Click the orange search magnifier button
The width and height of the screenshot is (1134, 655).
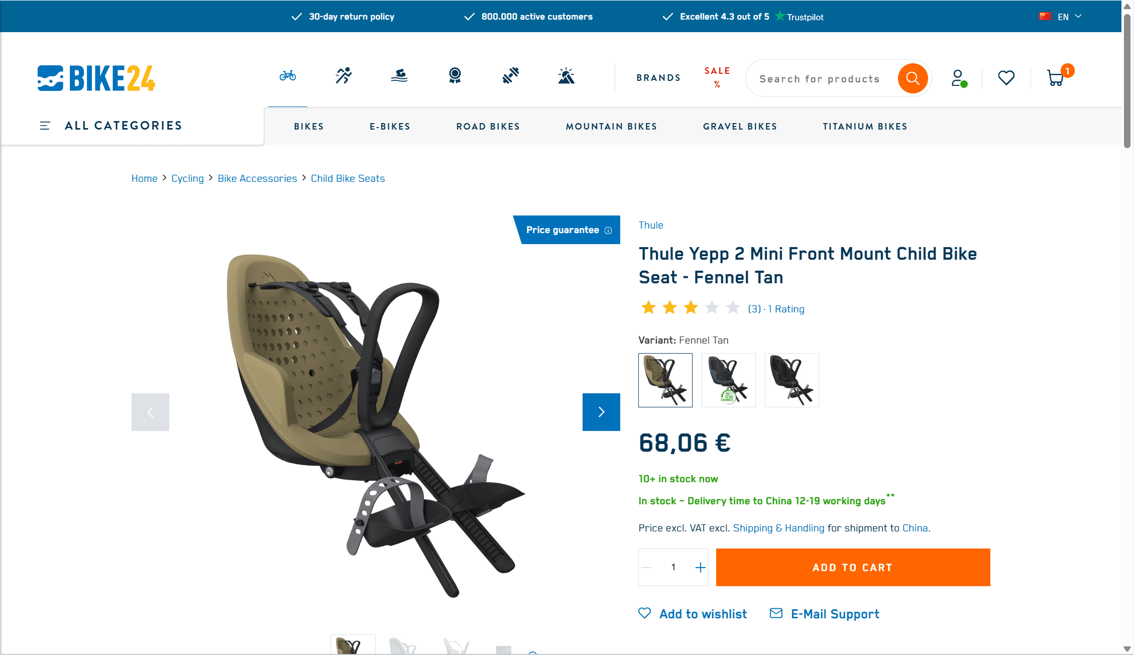point(913,78)
